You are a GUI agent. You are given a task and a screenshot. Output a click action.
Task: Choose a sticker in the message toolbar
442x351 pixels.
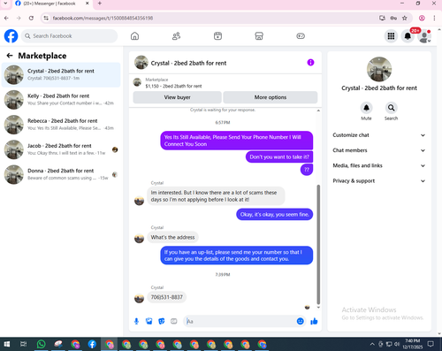(x=162, y=321)
